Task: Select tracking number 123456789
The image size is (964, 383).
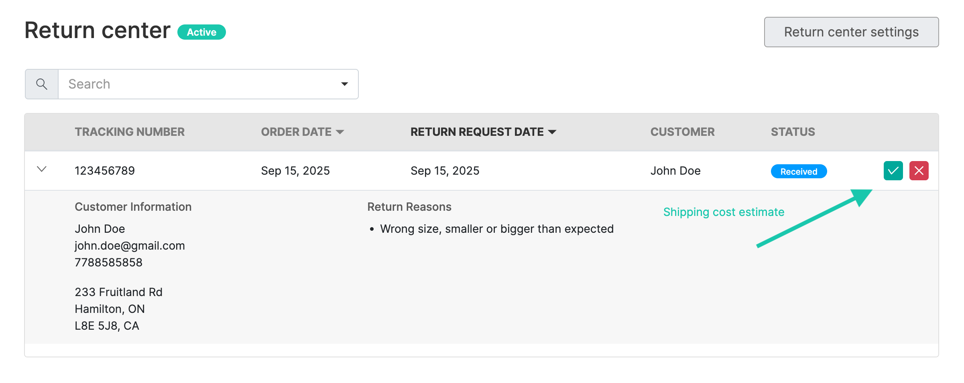Action: 105,171
